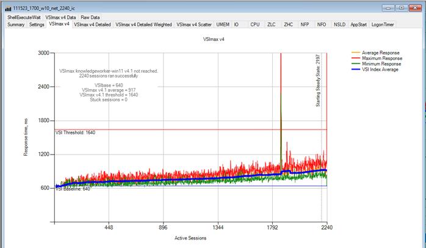Click the 3000 y-axis label
This screenshot has width=426, height=248.
point(43,53)
